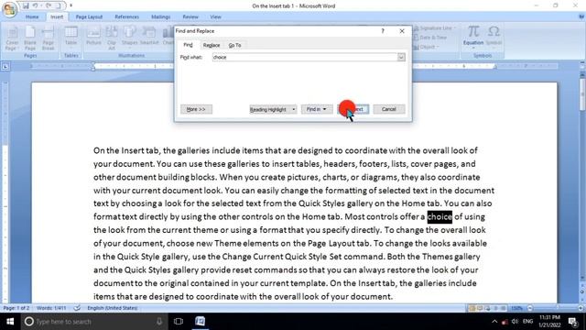Click the zoom slider track

click(555, 308)
